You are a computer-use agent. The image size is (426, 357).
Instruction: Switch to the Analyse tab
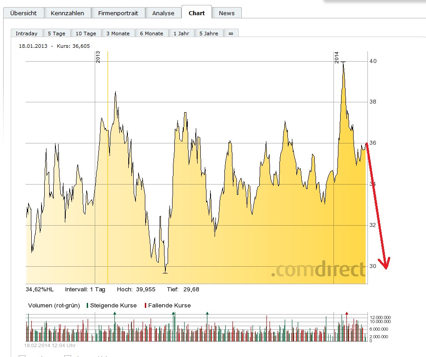[x=163, y=13]
